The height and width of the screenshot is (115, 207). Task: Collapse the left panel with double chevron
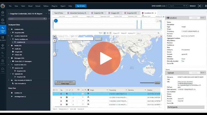tap(49, 10)
